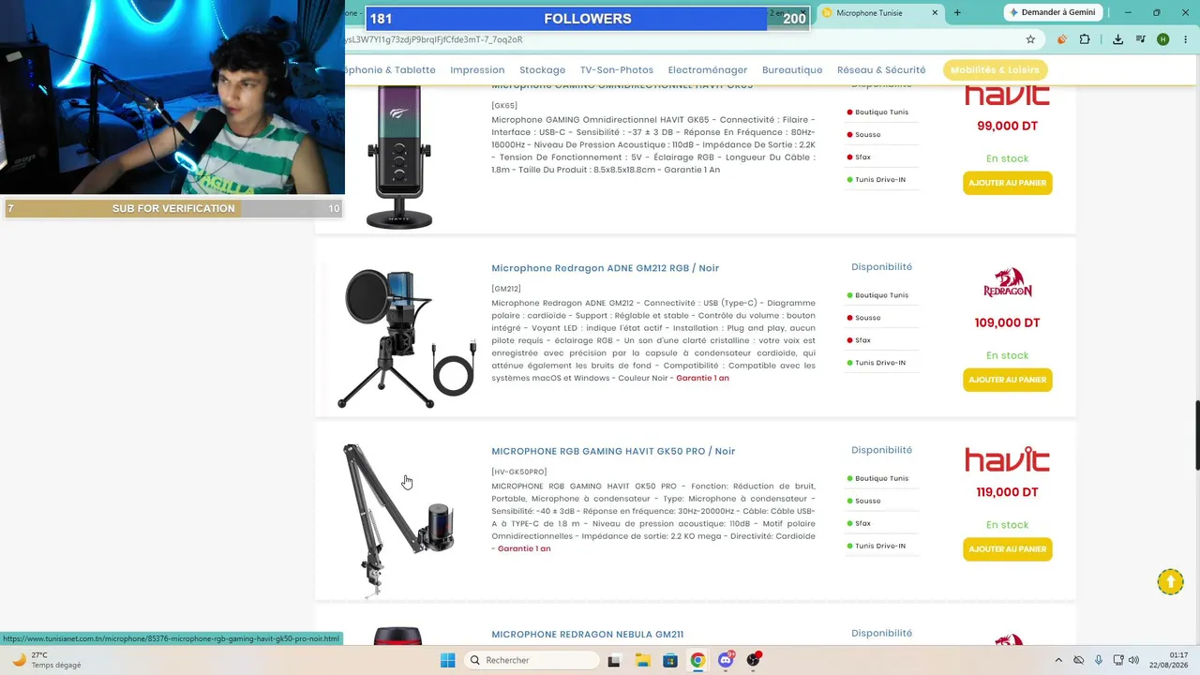This screenshot has width=1200, height=675.
Task: Show hidden system tray icons
Action: pos(1058,660)
